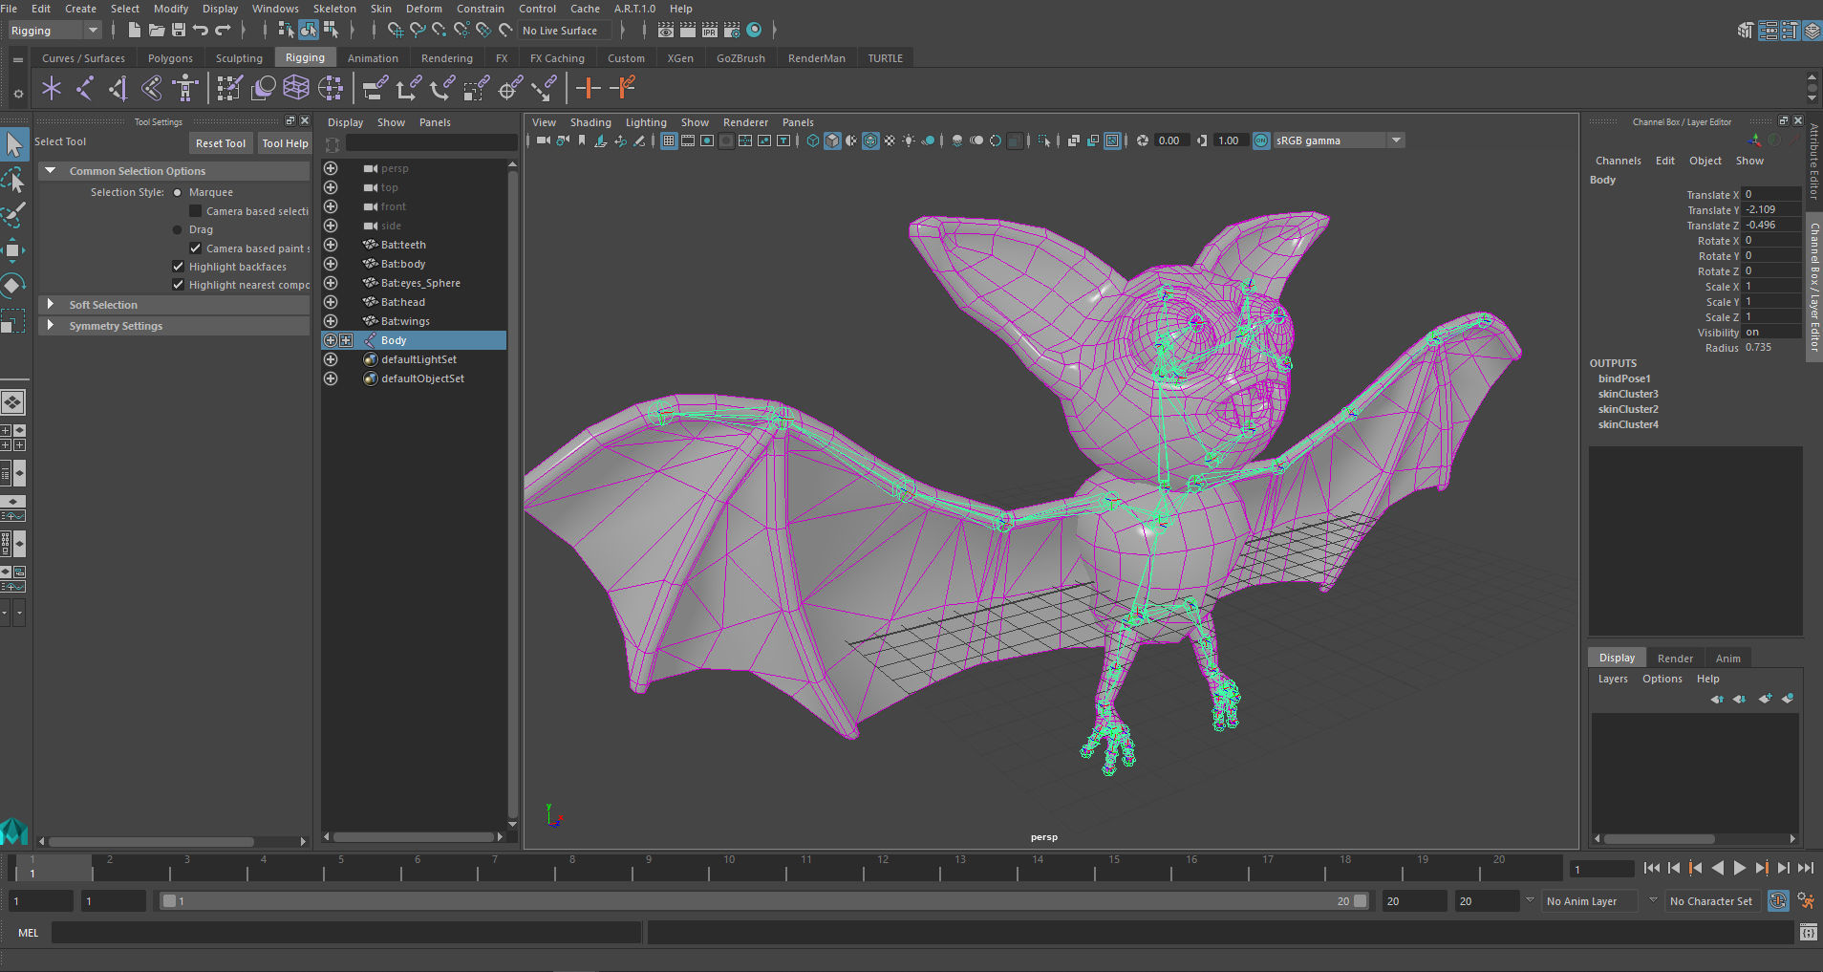Screen dimensions: 1823x972
Task: Click the MEL command line input
Action: coord(346,933)
